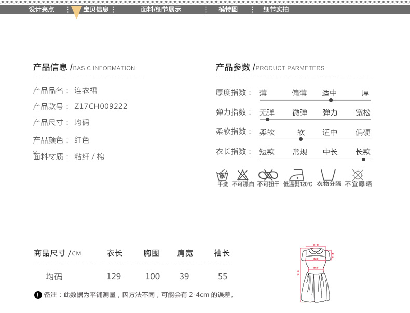Switch to the 宝贝信息 tab
410x313 pixels.
coord(96,9)
